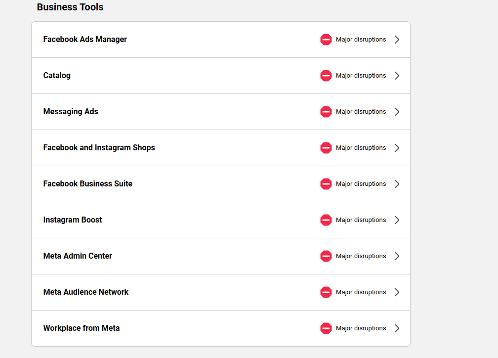The width and height of the screenshot is (498, 358).
Task: Click Meta Admin Center disruption icon
Action: coord(326,256)
